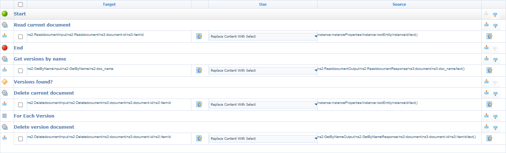This screenshot has width=506, height=153.
Task: Select checkbox for ReaddocumentInput ItemId mapping
Action: pyautogui.click(x=20, y=37)
